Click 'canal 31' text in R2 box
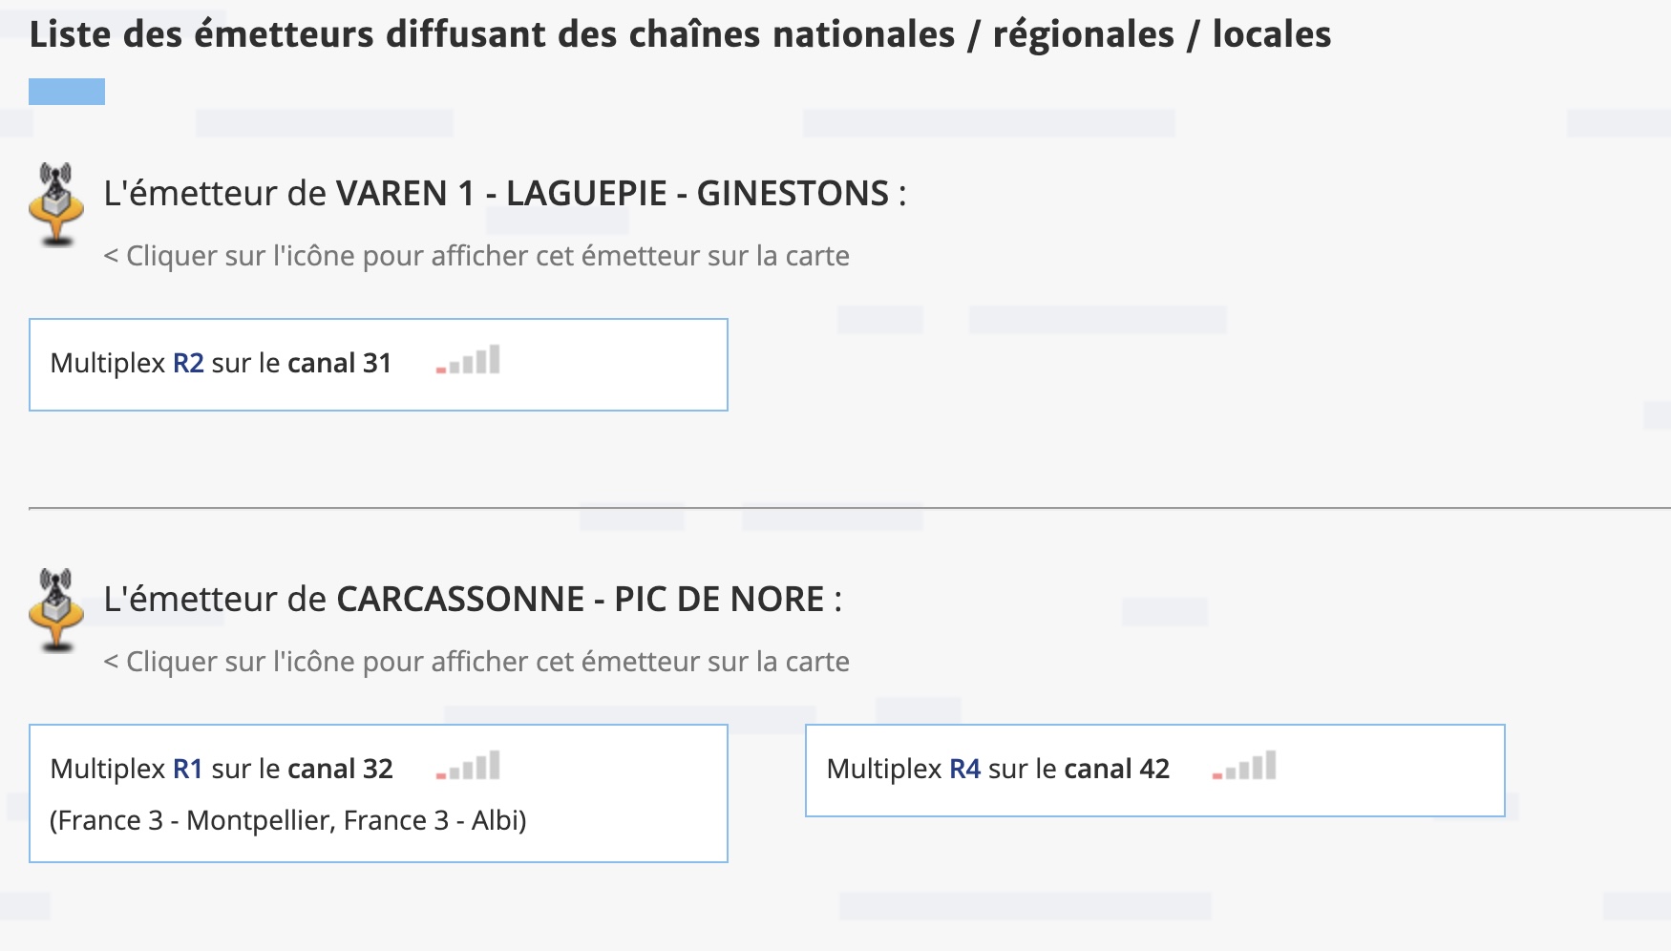 tap(340, 363)
